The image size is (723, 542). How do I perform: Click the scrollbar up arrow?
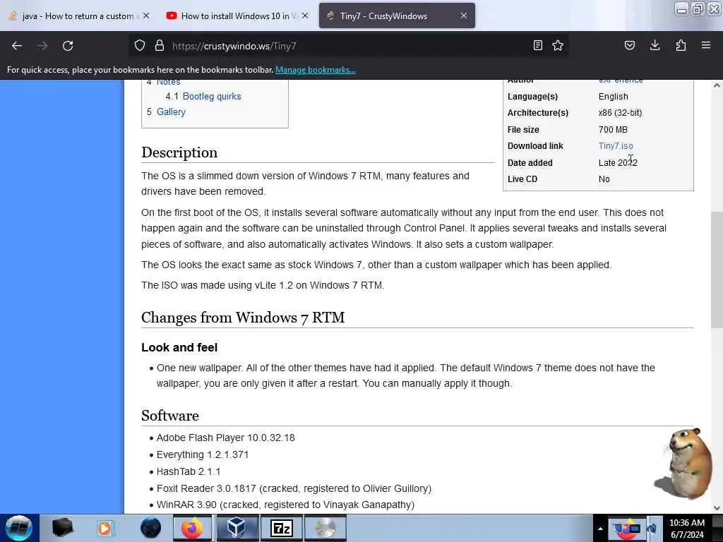click(717, 85)
